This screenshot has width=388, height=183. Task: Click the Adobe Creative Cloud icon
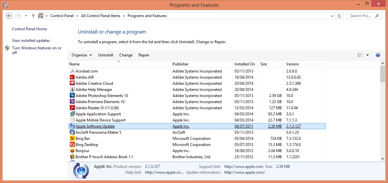point(72,83)
